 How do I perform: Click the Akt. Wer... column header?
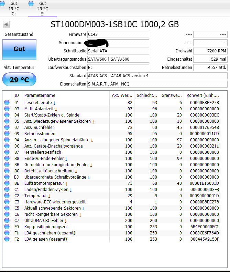[x=122, y=95]
